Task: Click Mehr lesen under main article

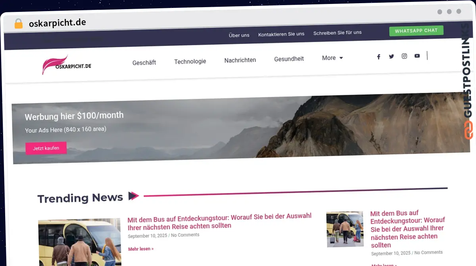Action: 141,249
